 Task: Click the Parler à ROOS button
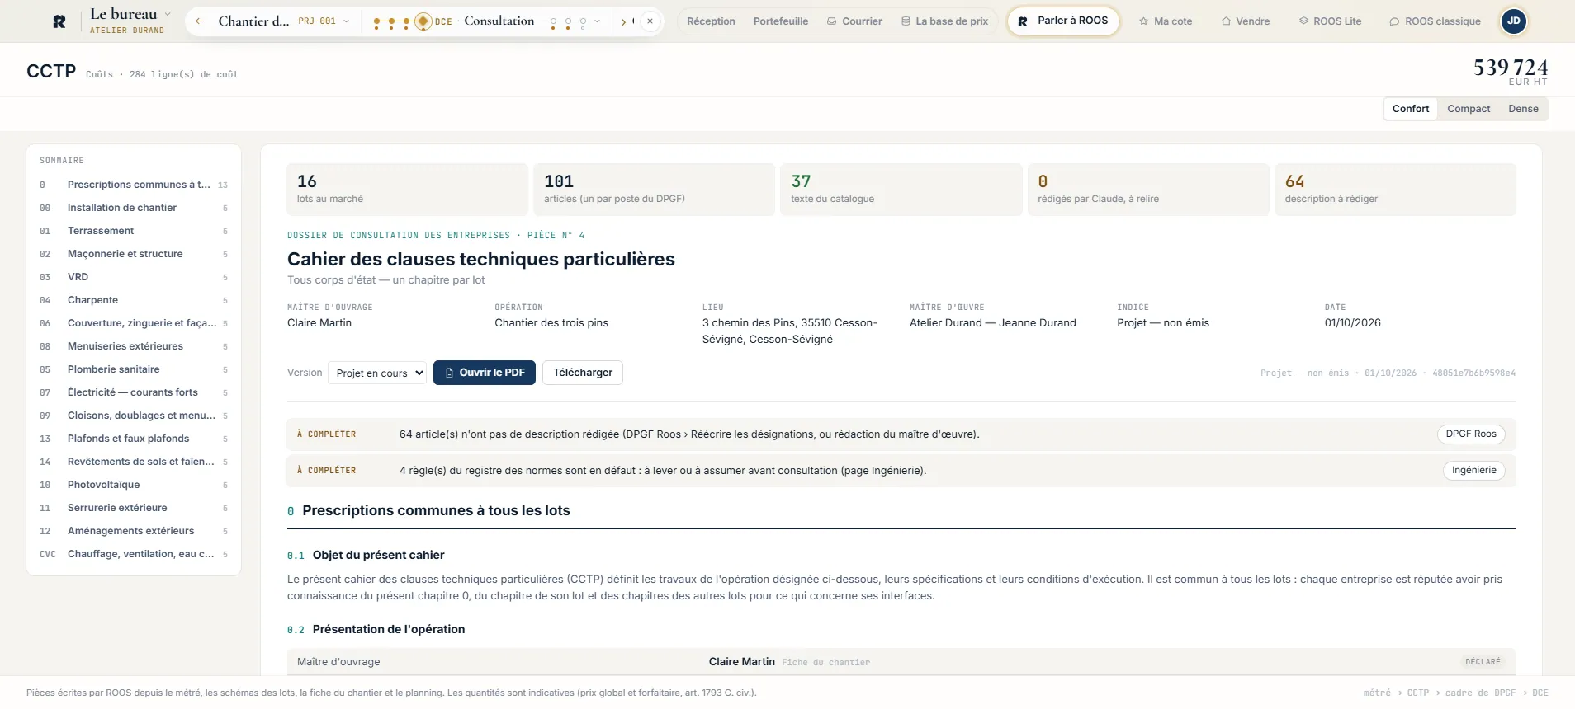coord(1063,21)
